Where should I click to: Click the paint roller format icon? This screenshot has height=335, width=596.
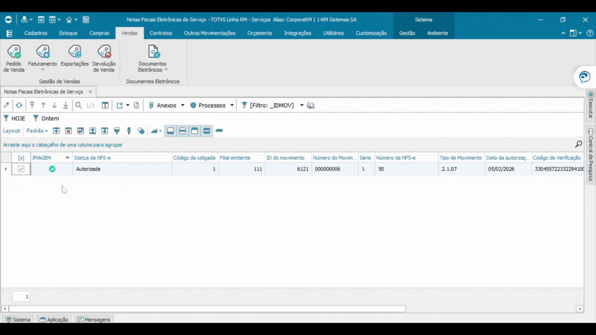tap(117, 131)
